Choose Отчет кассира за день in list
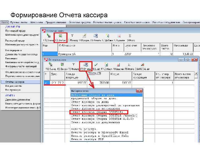 click(x=106, y=102)
